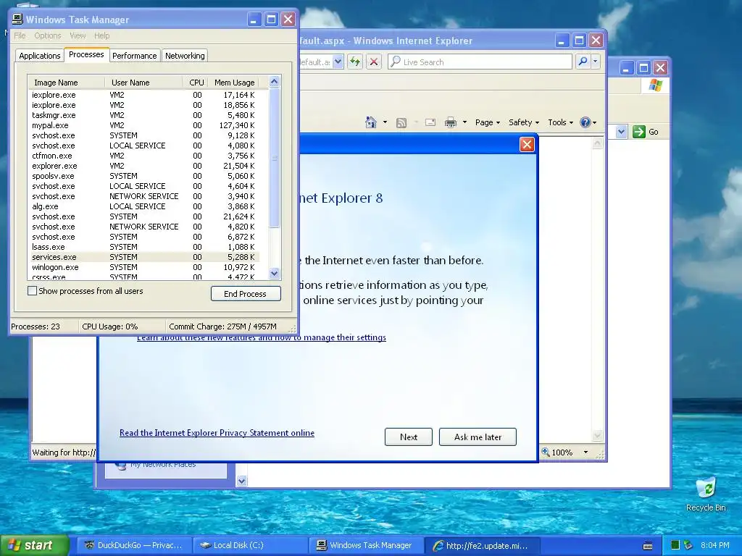
Task: Switch to the Networking tab
Action: click(x=185, y=55)
